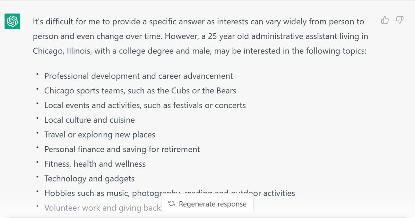Select the Fitness, health and wellness line
The image size is (415, 218).
click(x=95, y=164)
